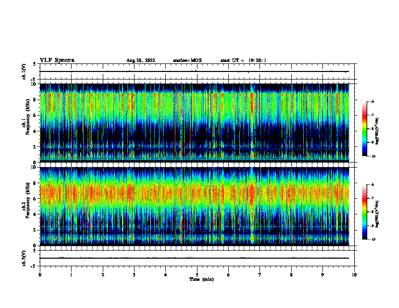Click inside the ch.2 spectrogram panel

click(x=194, y=206)
